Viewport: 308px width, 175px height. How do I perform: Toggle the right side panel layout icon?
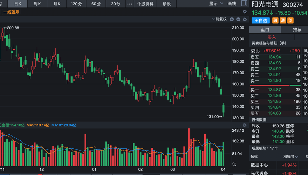[x=244, y=4]
